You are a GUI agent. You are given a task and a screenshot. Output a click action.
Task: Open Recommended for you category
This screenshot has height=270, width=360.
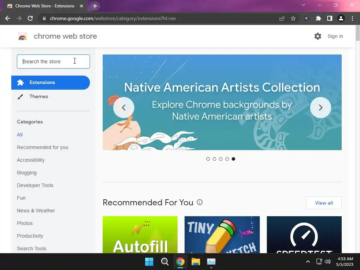pyautogui.click(x=43, y=147)
